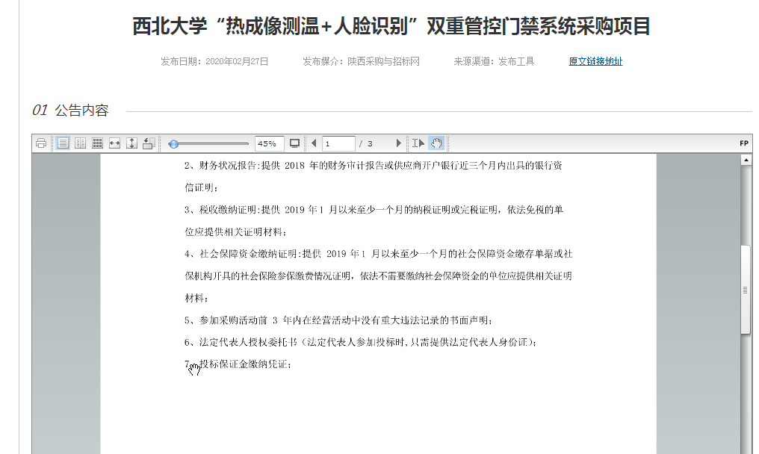The image size is (759, 454).
Task: Select single page view mode
Action: point(63,143)
